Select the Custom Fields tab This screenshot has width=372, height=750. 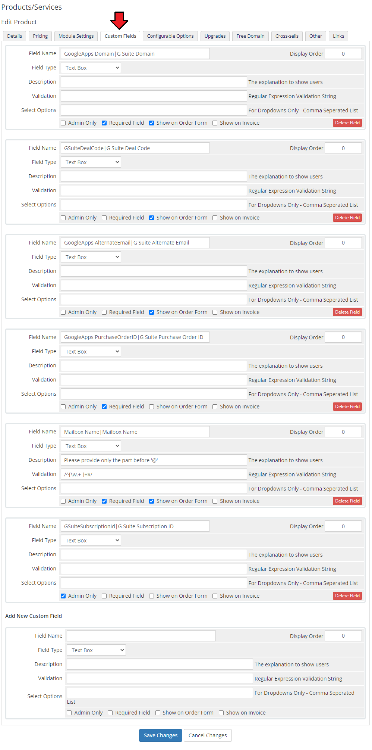120,36
